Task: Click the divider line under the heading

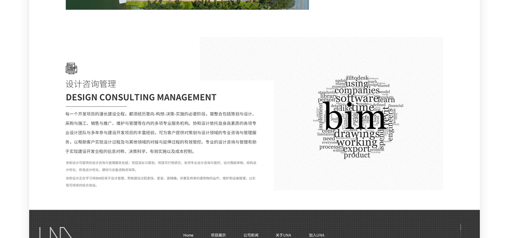Action: coord(96,106)
